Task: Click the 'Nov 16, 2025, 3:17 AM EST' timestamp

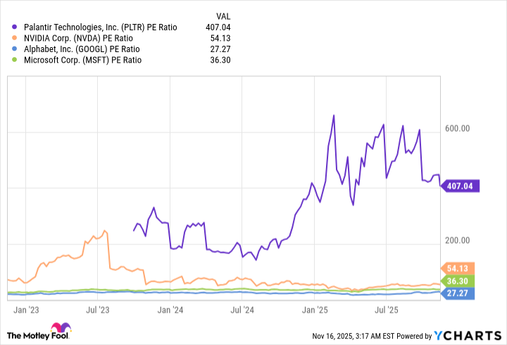Action: pos(353,337)
